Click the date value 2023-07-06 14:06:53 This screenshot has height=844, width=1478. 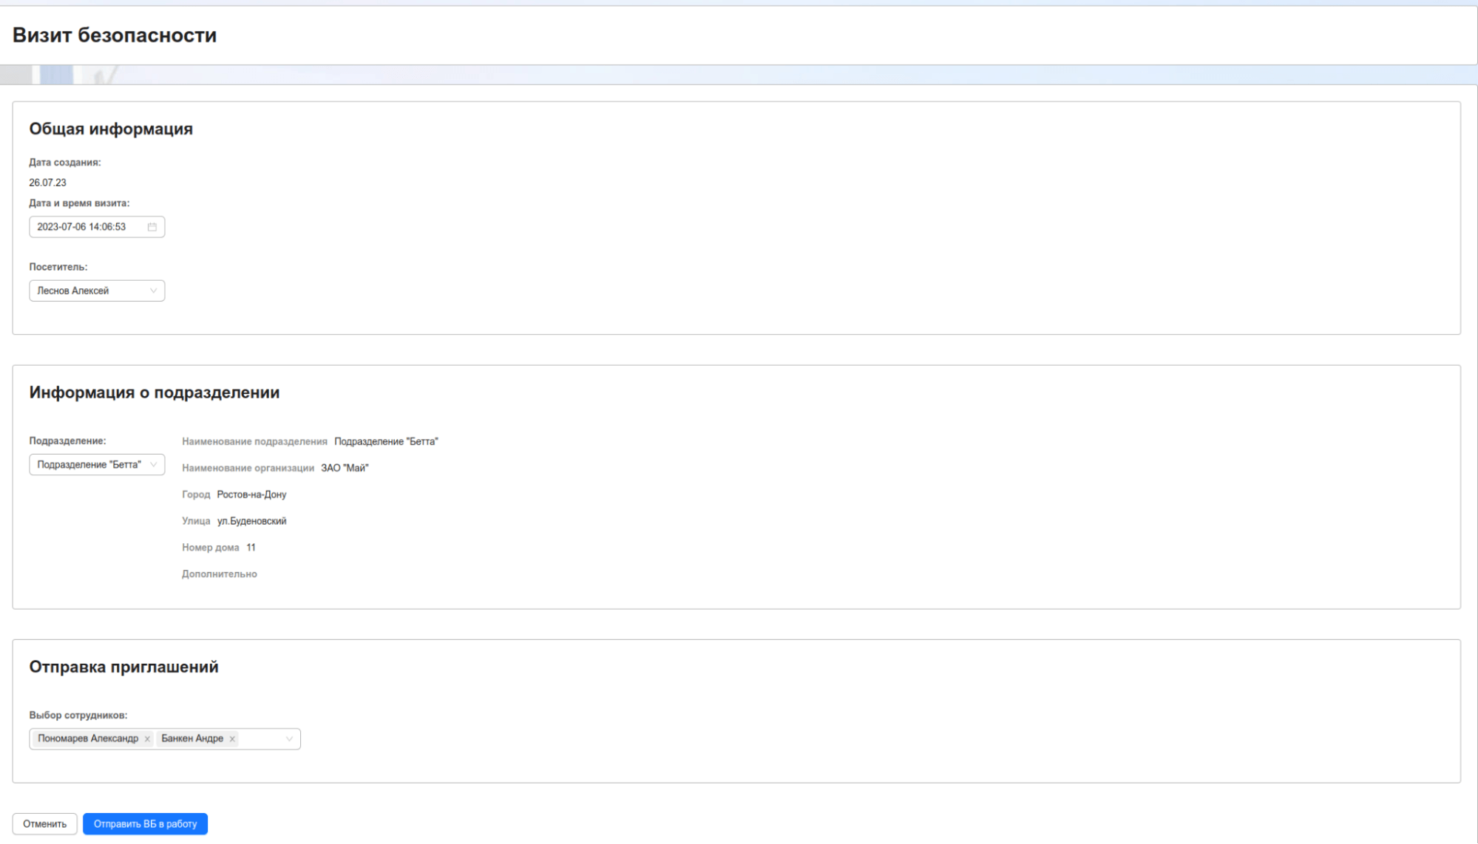[81, 227]
